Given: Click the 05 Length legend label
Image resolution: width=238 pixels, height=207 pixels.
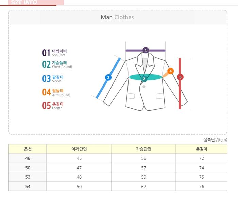Looking at the screenshot, I should (53, 106).
